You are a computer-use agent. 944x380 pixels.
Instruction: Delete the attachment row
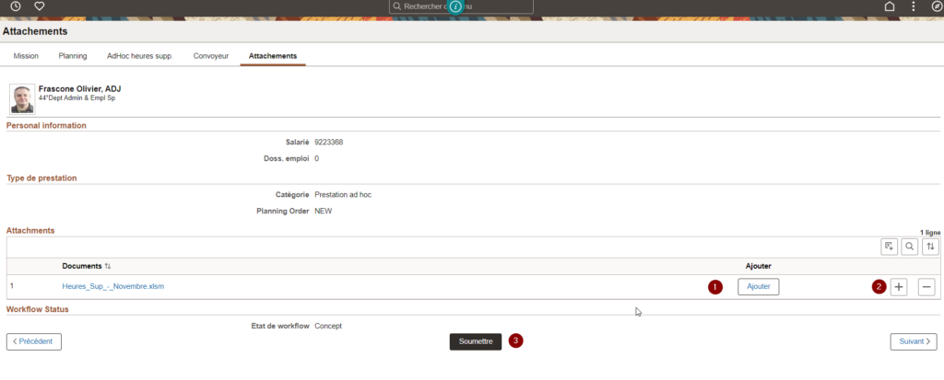[x=926, y=287]
